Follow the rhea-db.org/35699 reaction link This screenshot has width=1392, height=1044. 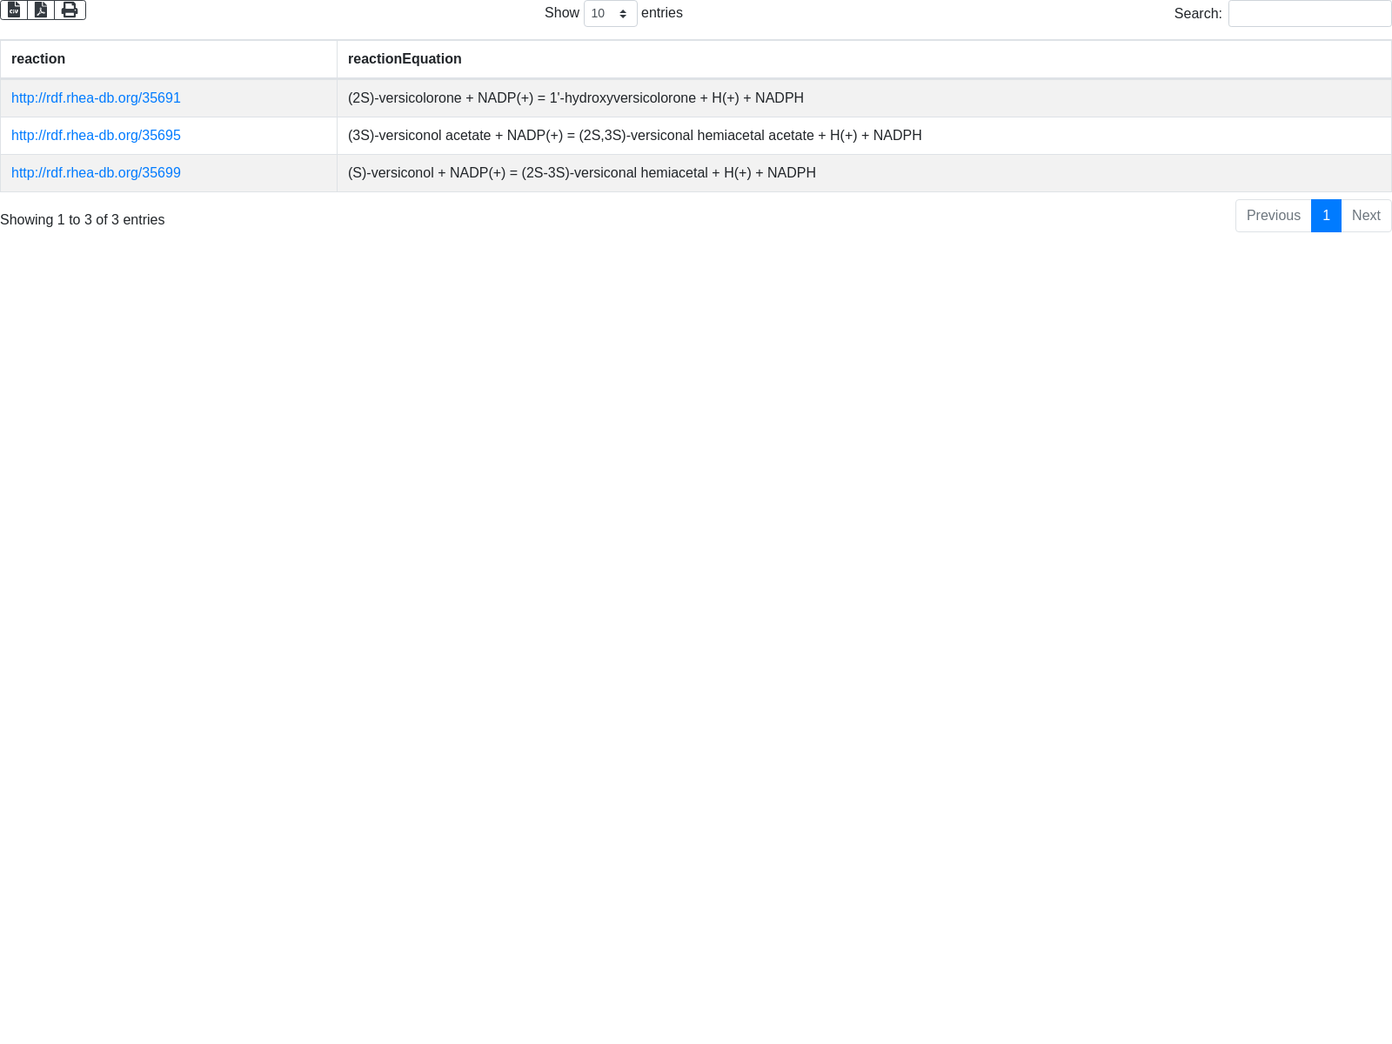pyautogui.click(x=96, y=173)
